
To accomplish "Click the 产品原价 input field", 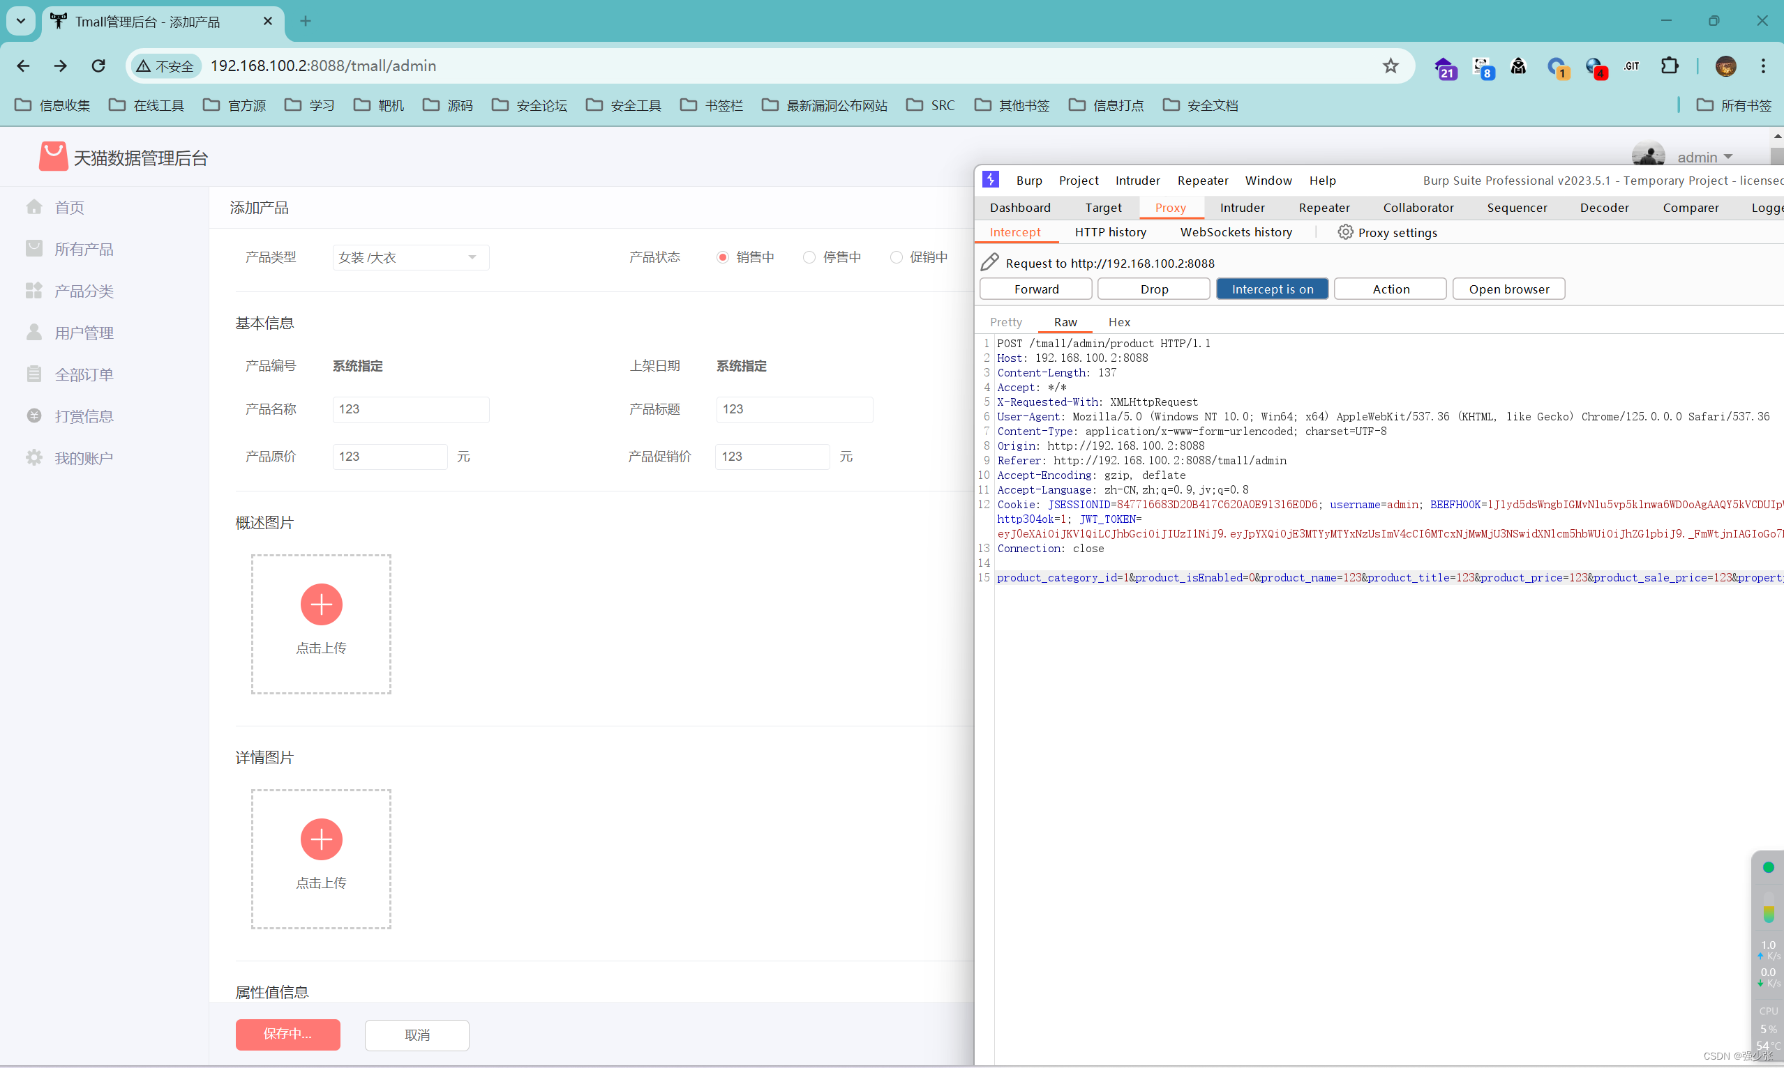I will [389, 457].
